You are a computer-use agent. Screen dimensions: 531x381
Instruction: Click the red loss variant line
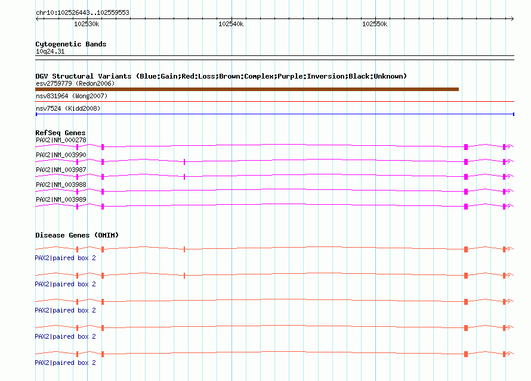tap(274, 101)
